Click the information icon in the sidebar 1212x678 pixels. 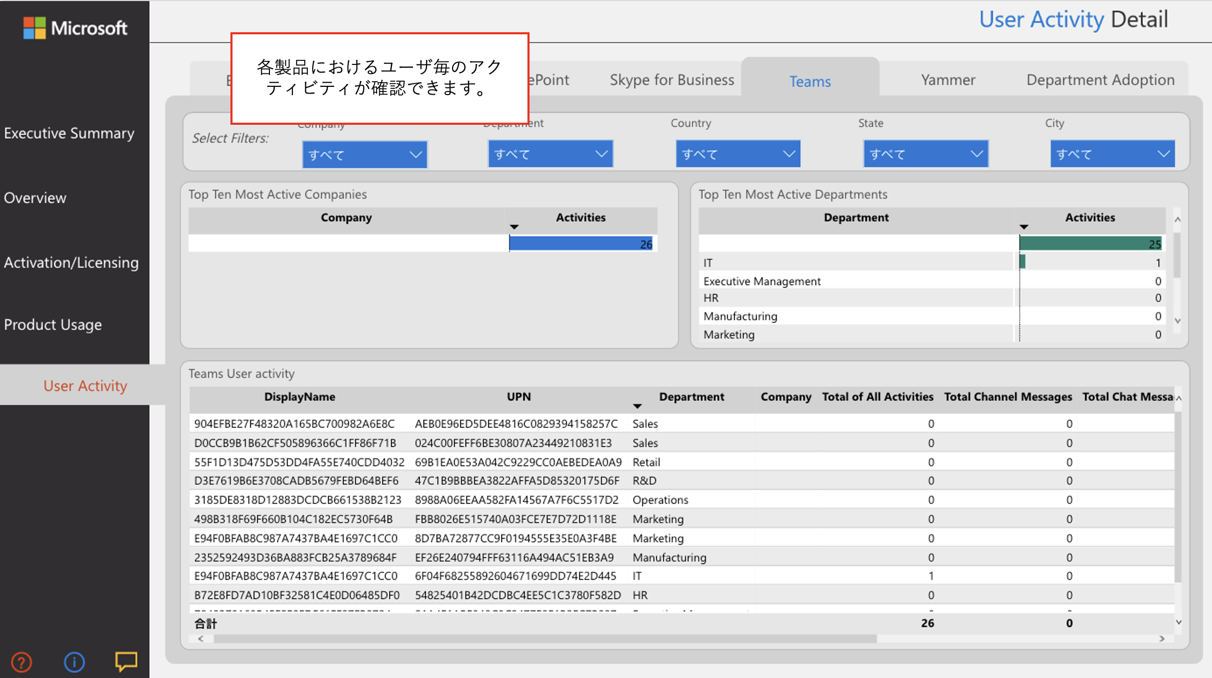[74, 662]
